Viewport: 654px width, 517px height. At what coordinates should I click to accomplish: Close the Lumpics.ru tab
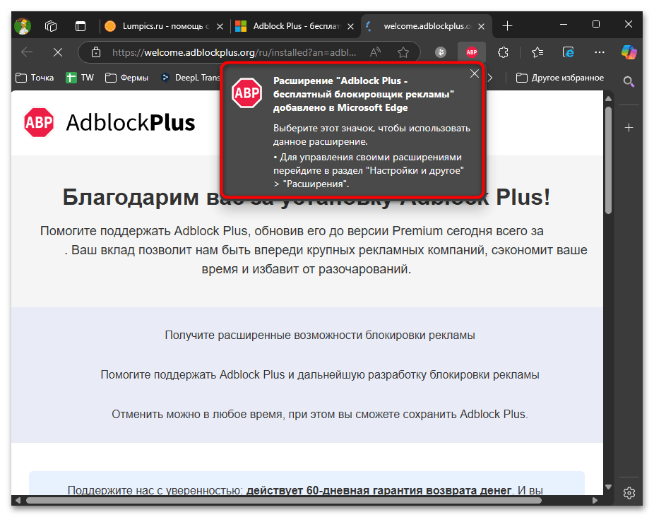coord(220,26)
